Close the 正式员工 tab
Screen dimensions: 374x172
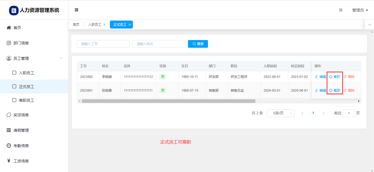click(130, 25)
